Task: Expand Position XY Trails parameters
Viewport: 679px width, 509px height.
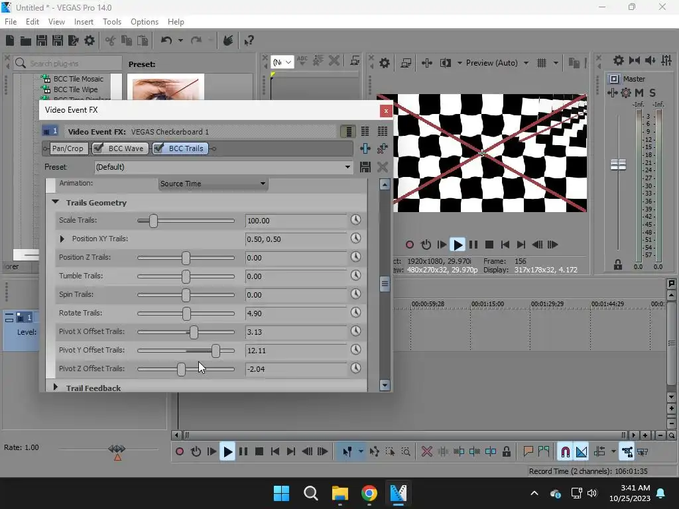Action: (x=62, y=239)
